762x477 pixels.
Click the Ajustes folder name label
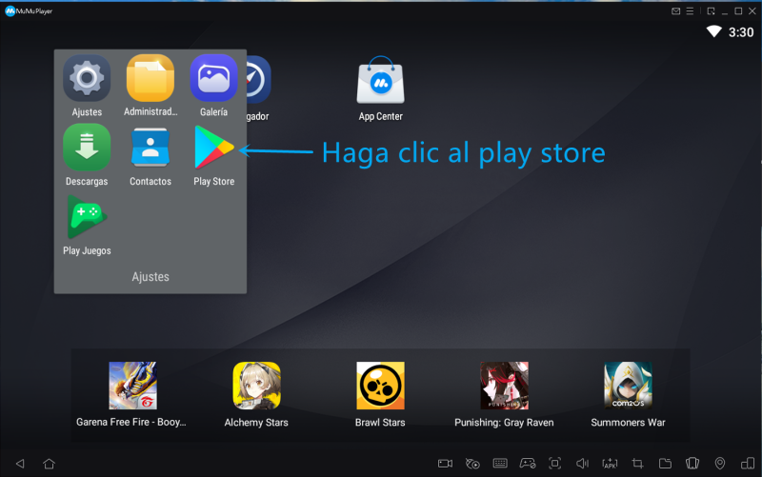click(150, 277)
